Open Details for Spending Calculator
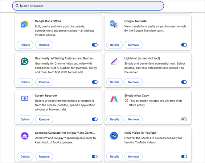205x163 pixels. pos(25,156)
